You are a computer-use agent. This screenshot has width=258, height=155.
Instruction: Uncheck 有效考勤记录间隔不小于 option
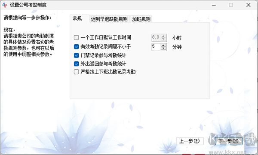pos(77,47)
